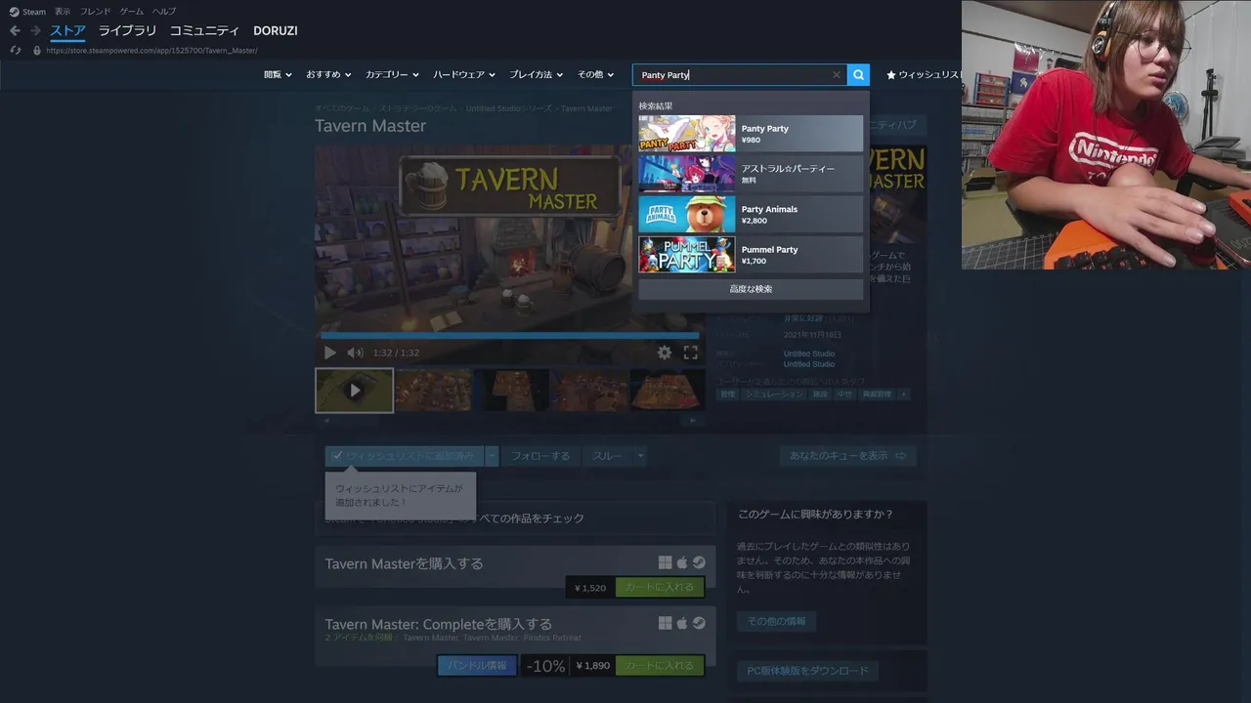Image resolution: width=1251 pixels, height=703 pixels.
Task: Open the その他 dropdown menu
Action: point(595,75)
